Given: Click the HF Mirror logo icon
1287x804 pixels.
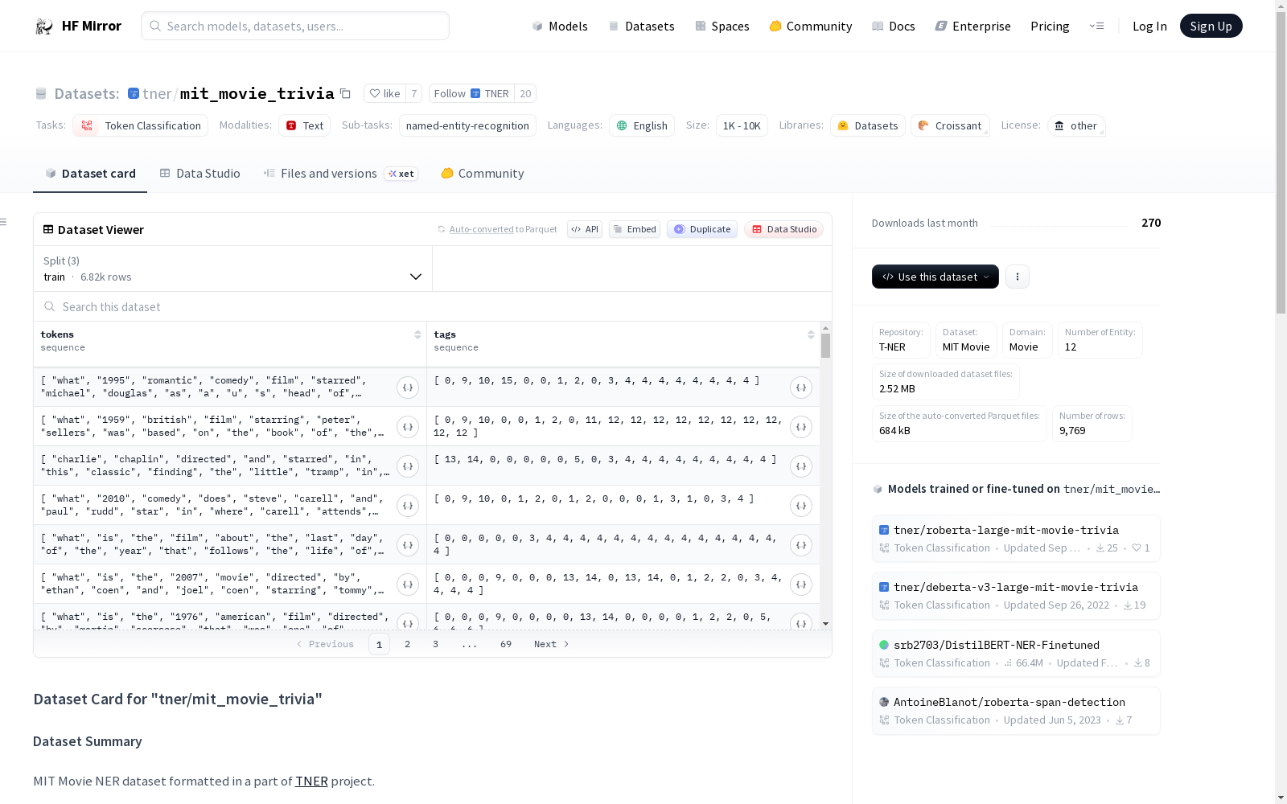Looking at the screenshot, I should pos(44,26).
